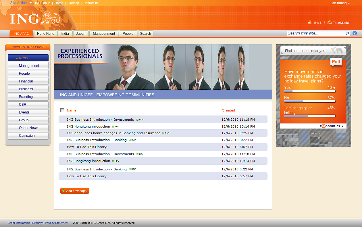The image size is (362, 227).
Task: Click the Poll tag badge
Action: (336, 61)
